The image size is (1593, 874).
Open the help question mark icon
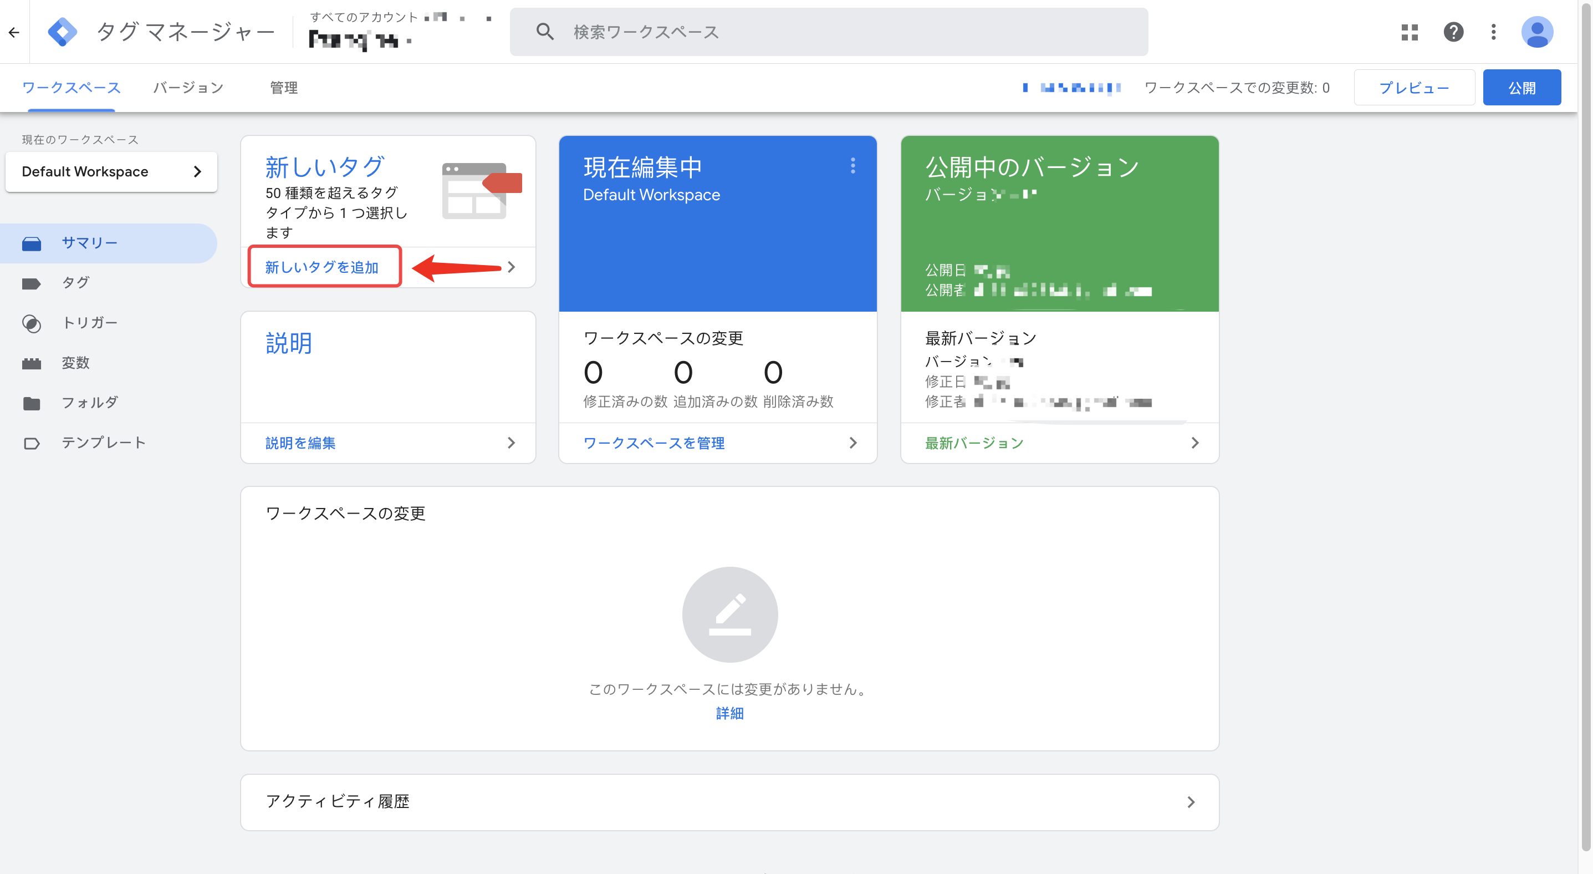click(x=1453, y=32)
